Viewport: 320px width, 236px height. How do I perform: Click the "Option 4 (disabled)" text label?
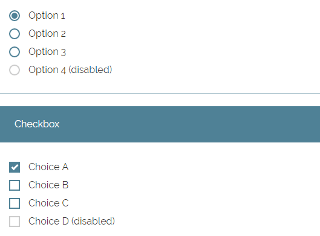coord(70,70)
